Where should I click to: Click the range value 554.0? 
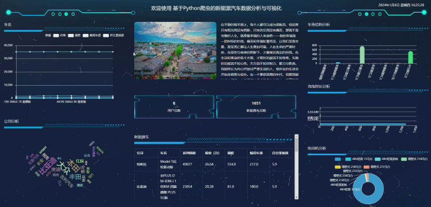point(232,164)
